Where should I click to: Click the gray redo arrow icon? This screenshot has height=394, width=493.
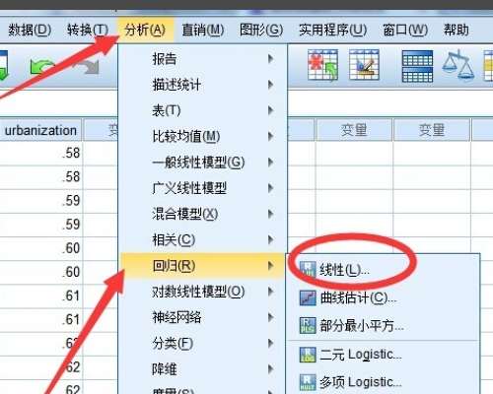tap(88, 67)
